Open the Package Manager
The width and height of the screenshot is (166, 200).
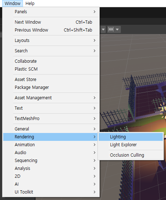click(51, 87)
